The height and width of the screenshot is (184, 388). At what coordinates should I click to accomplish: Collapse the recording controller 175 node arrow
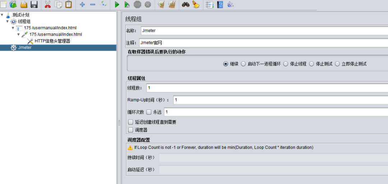13,28
